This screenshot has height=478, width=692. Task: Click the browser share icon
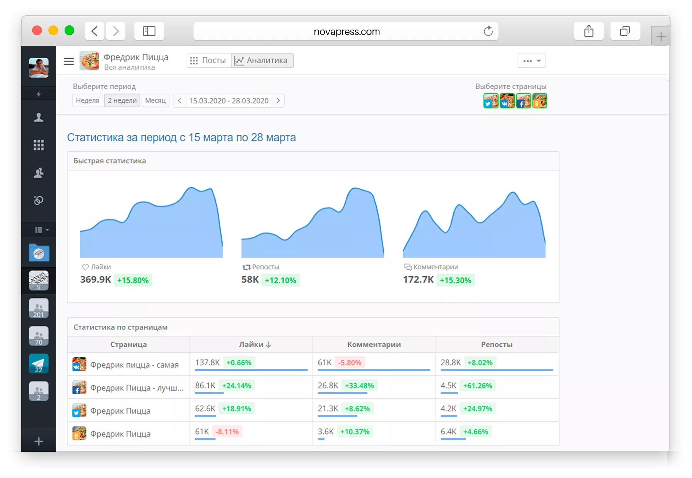coord(589,31)
